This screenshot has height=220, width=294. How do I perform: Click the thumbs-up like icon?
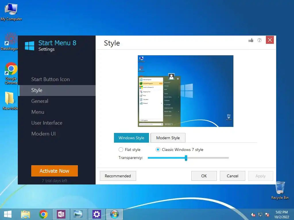point(251,40)
